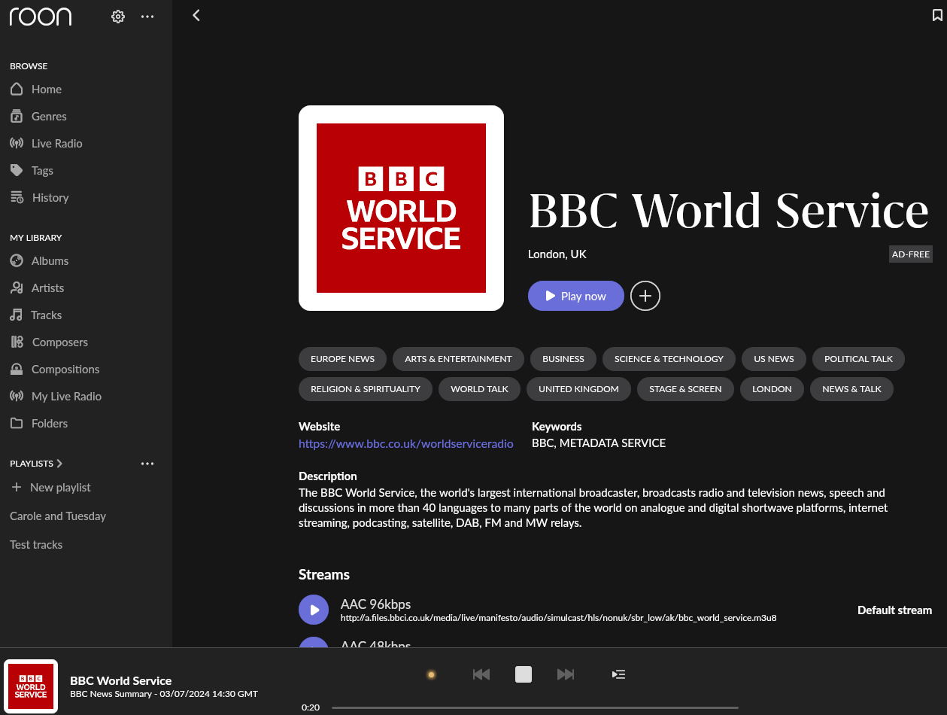Open the Test tracks playlist
Image resolution: width=947 pixels, height=715 pixels.
pyautogui.click(x=36, y=545)
